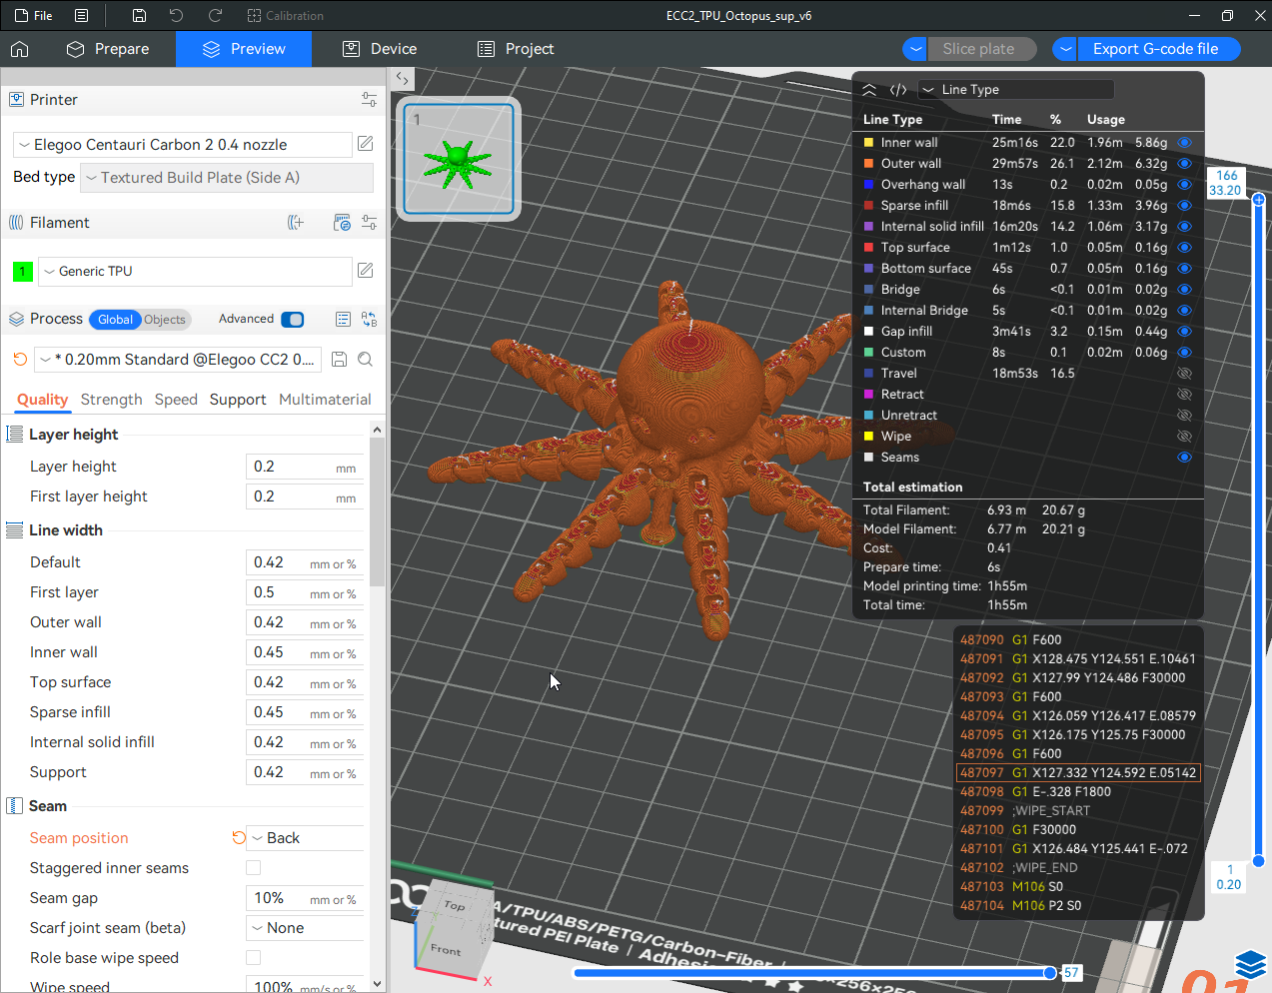Click the undo arrow icon
The width and height of the screenshot is (1272, 993).
click(x=177, y=16)
